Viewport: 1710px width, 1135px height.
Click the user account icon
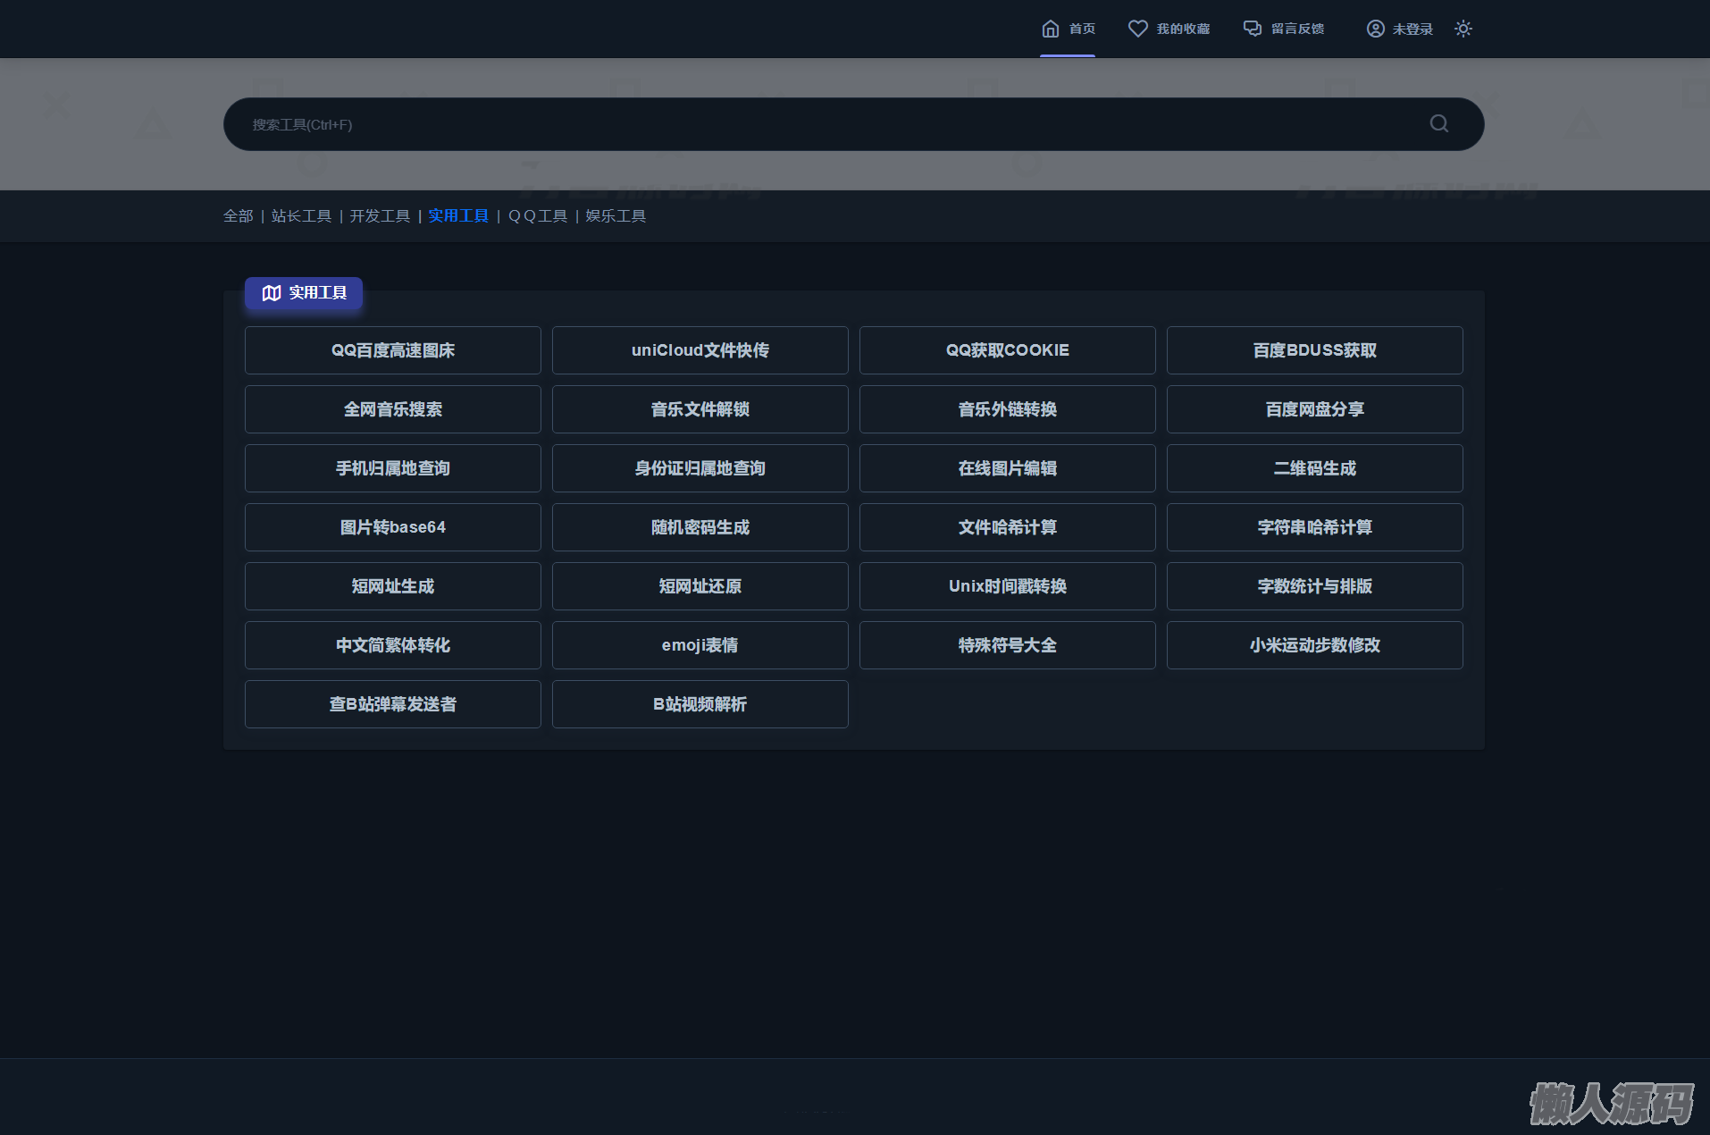point(1375,29)
